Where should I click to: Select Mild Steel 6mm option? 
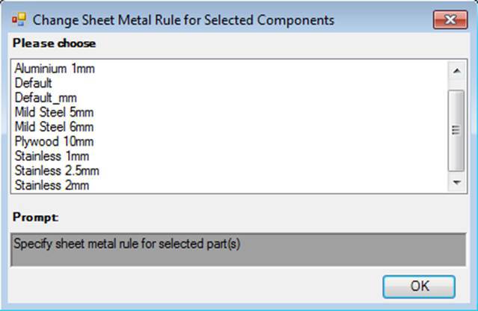pyautogui.click(x=54, y=127)
